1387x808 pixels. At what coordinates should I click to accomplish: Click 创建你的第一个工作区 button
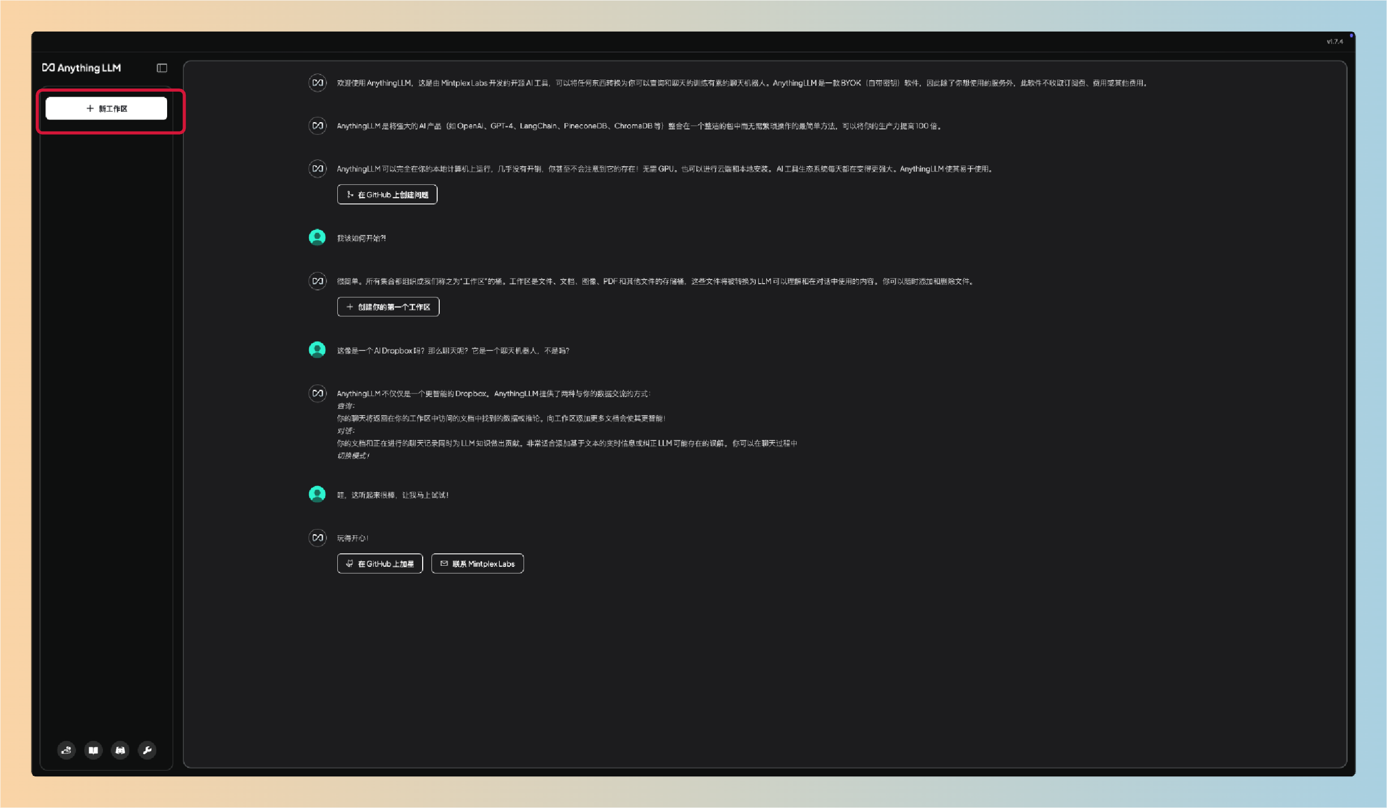point(388,307)
